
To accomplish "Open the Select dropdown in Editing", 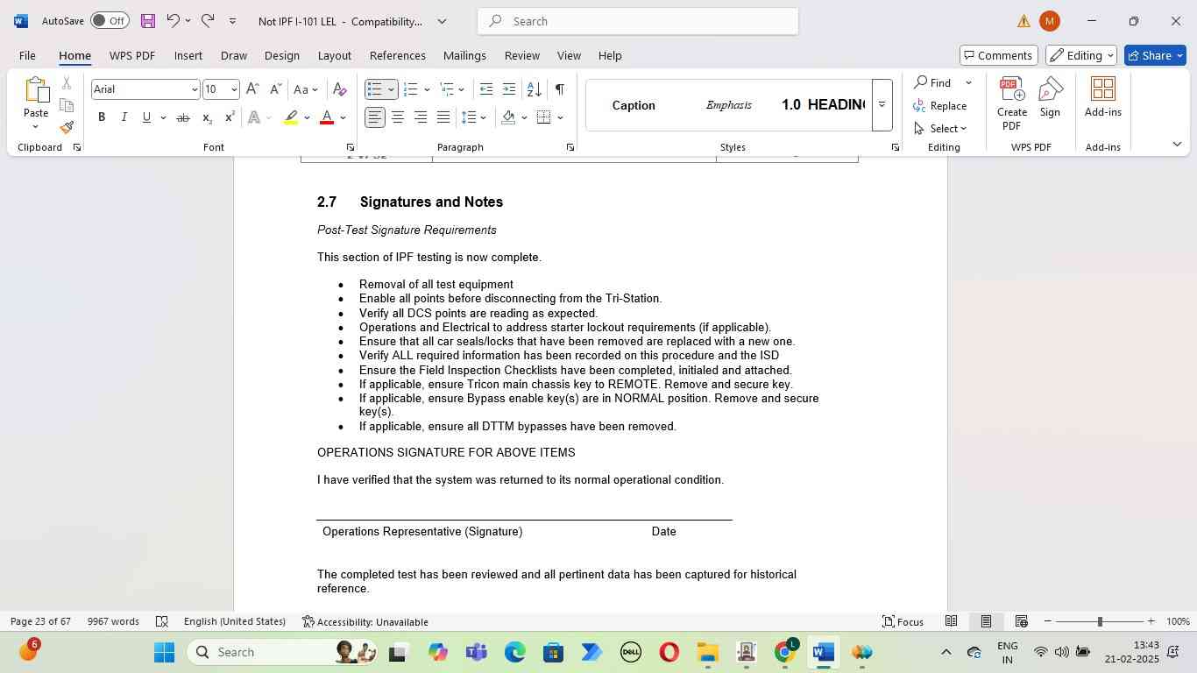I will pyautogui.click(x=940, y=129).
